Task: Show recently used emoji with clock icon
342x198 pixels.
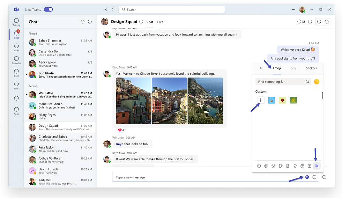Action: pyautogui.click(x=259, y=166)
